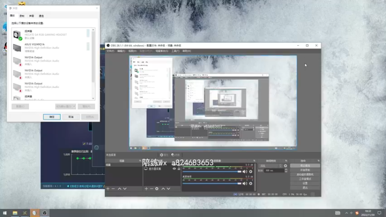This screenshot has width=386, height=217.
Task: Click 取消 in the Sound dialog
Action: click(x=71, y=117)
